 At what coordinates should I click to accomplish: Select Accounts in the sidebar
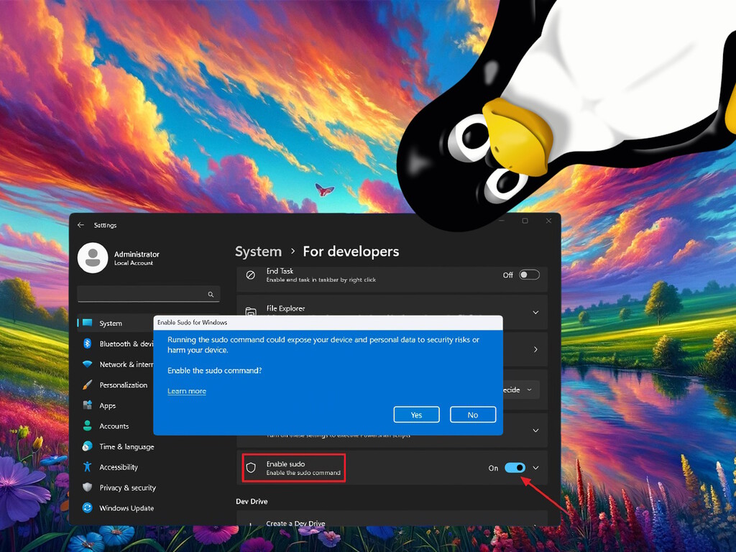click(x=114, y=426)
